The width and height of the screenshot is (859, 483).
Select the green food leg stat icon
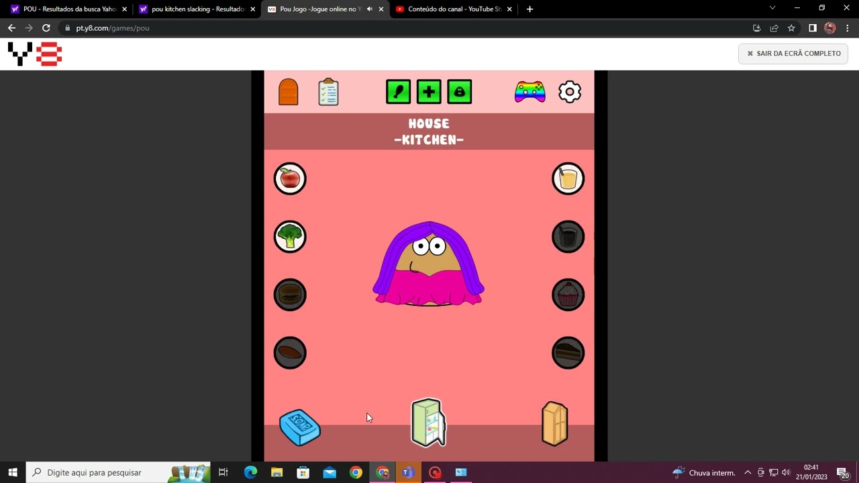[x=398, y=92]
